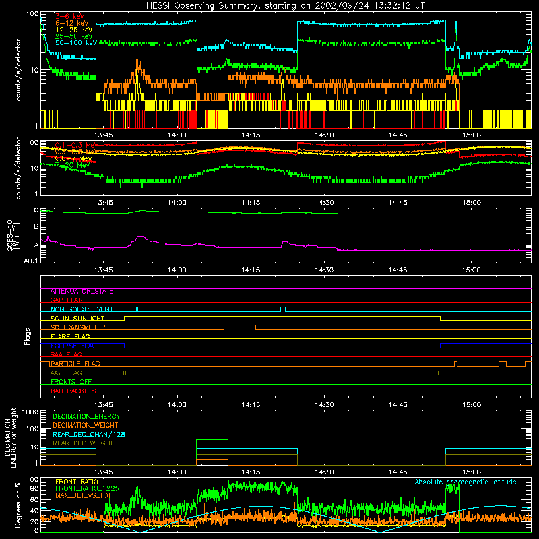Screen dimensions: 539x539
Task: Select the AAZ_FLAG label
Action: click(x=66, y=373)
